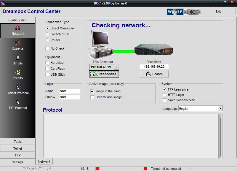Enable Save window size option

point(165,100)
